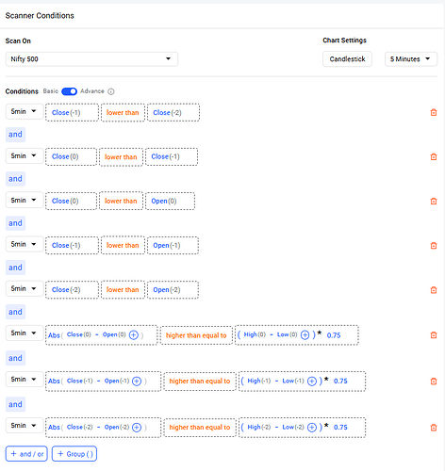Delete the Abs Close(0) - Open(0) condition
Screen dimensions: 445x471
[434, 335]
